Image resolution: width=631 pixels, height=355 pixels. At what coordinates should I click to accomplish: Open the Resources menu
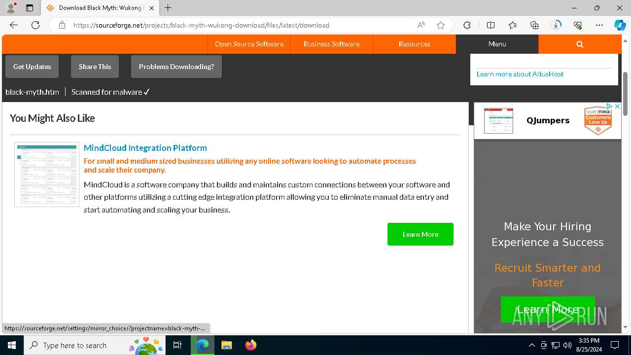(x=414, y=44)
